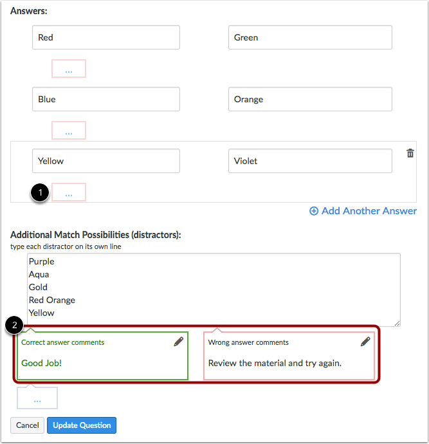Open comment box under the Blue answer
The width and height of the screenshot is (429, 444).
[x=69, y=130]
